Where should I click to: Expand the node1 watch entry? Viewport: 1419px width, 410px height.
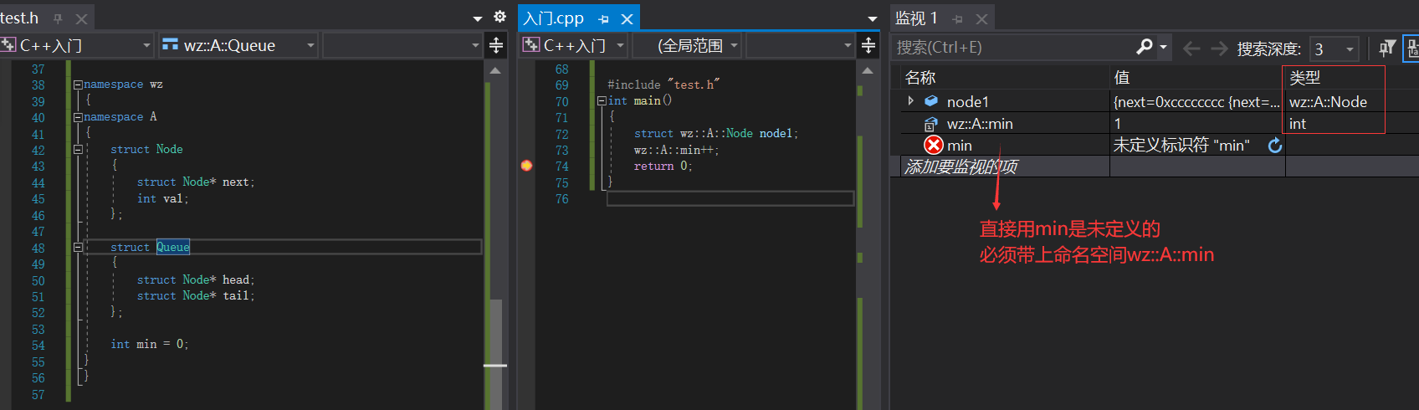[x=910, y=101]
